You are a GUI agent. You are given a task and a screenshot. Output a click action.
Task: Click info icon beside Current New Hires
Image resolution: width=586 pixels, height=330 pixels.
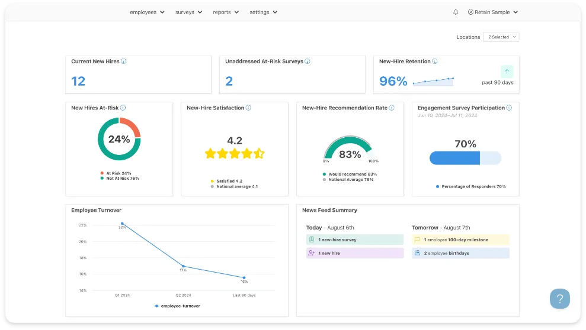(124, 62)
